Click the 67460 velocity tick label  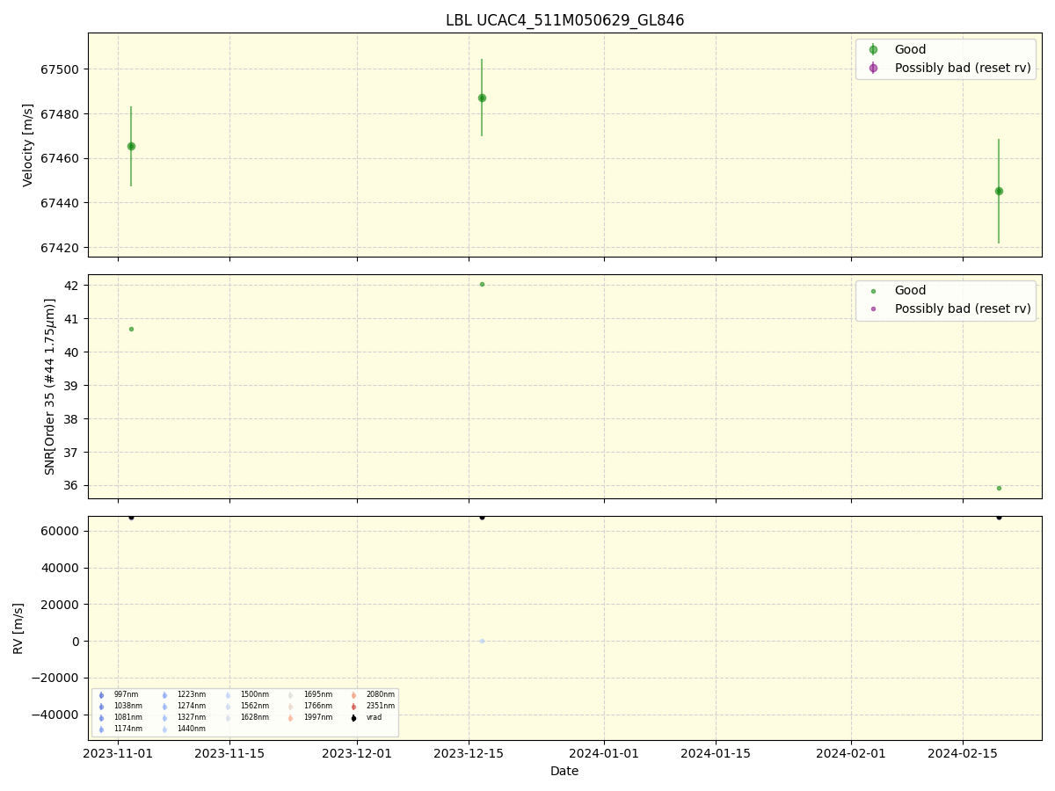pyautogui.click(x=62, y=158)
